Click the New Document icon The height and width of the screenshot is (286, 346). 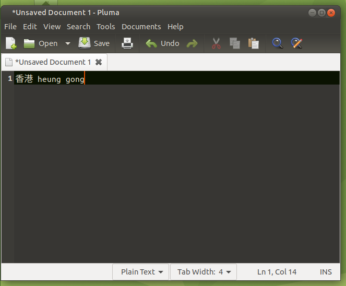[x=10, y=43]
